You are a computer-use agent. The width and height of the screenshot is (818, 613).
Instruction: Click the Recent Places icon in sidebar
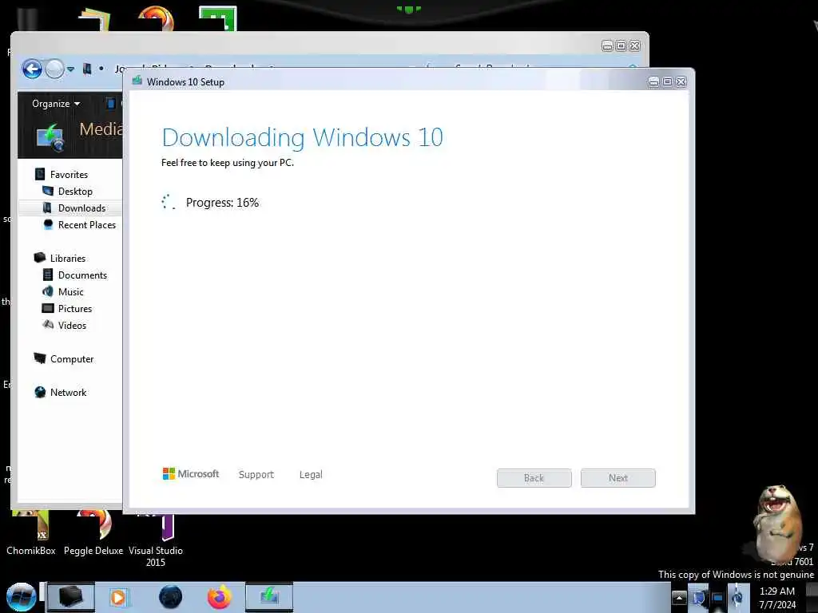coord(48,224)
